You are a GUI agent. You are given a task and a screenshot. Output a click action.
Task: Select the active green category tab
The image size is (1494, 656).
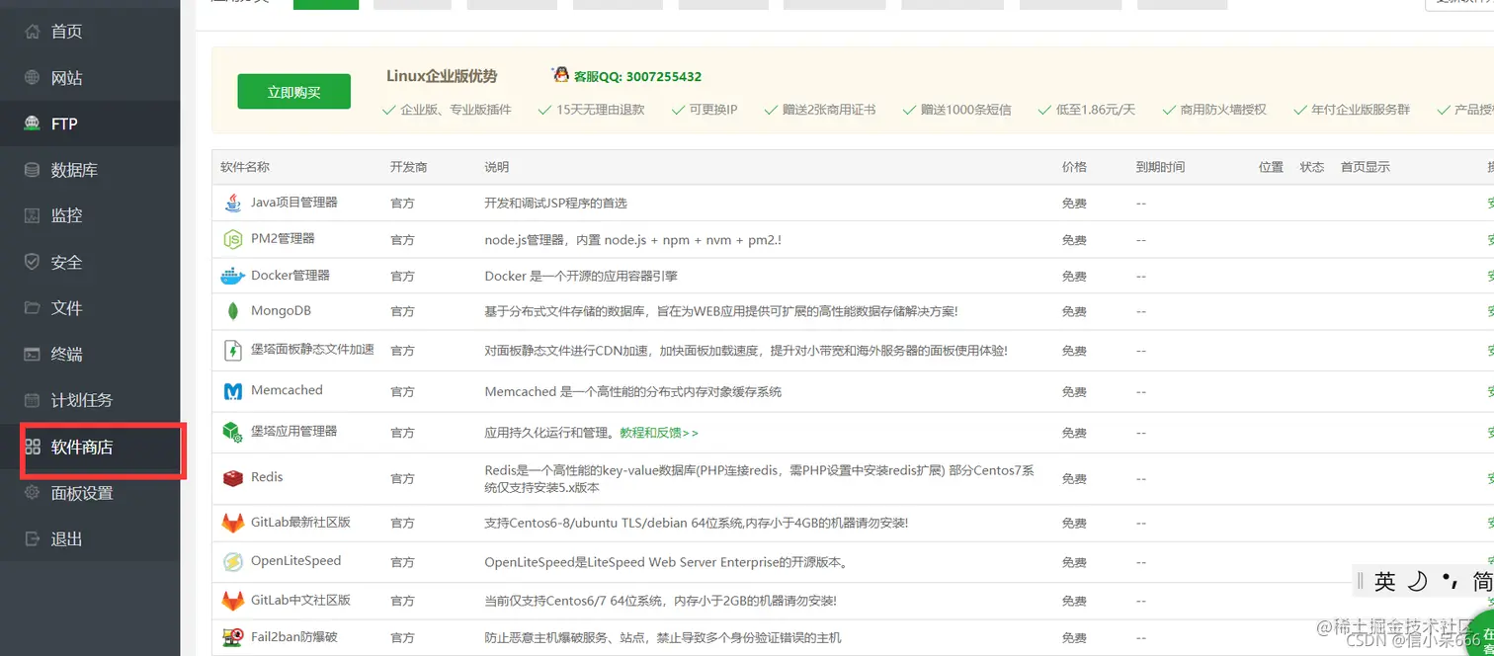(326, 3)
